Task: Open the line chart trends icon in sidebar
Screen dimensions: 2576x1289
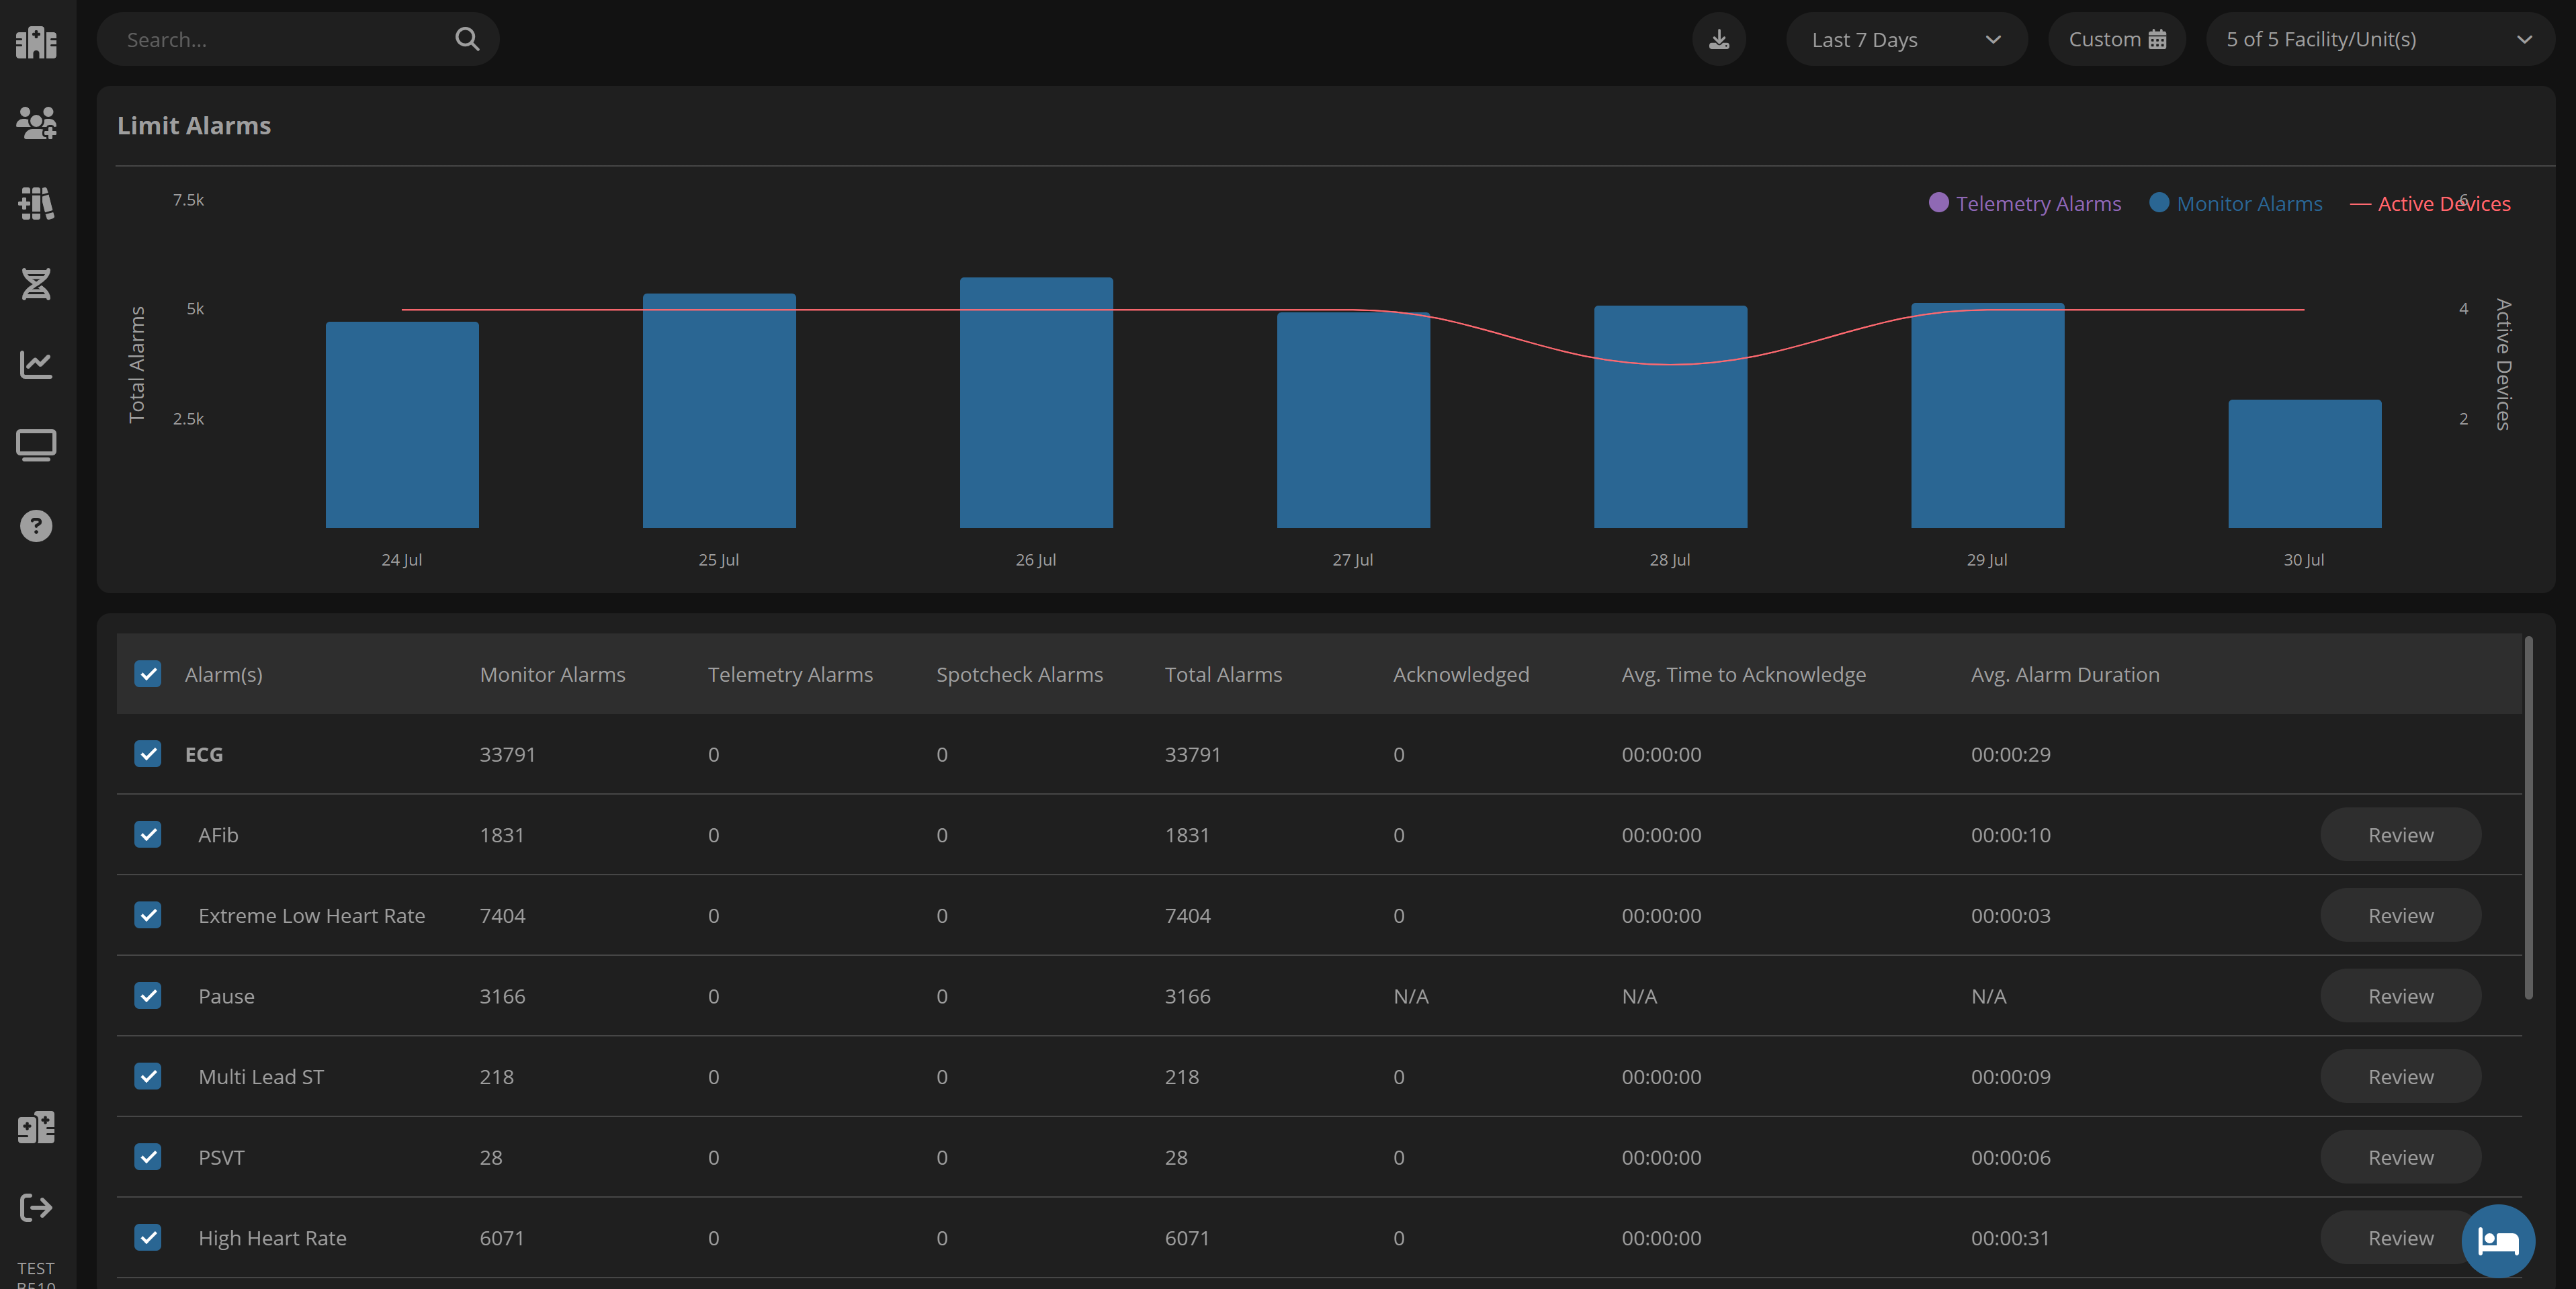Action: (x=36, y=364)
